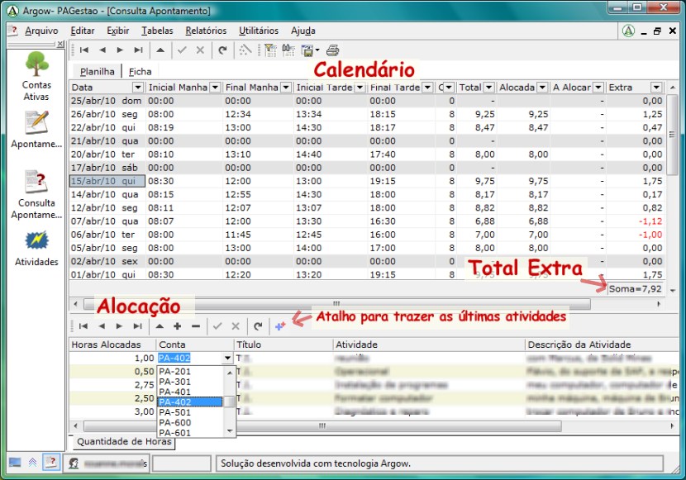This screenshot has height=480, width=686.
Task: Click the confirm checkmark in allocation toolbar
Action: point(217,326)
